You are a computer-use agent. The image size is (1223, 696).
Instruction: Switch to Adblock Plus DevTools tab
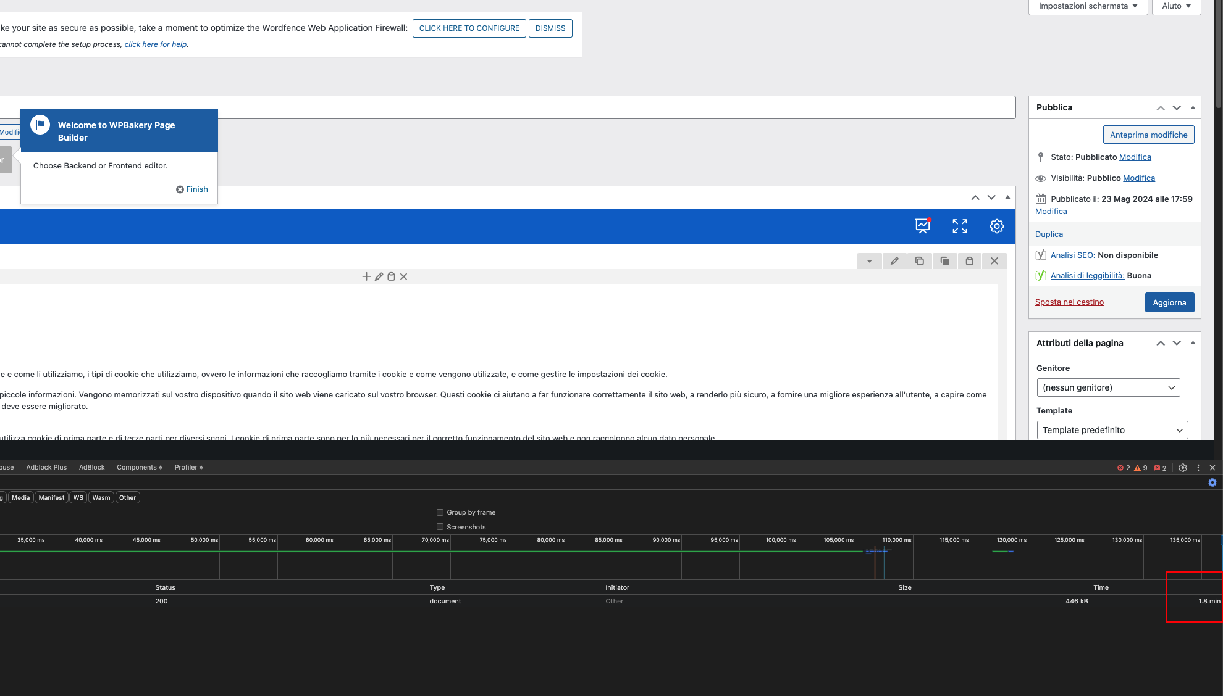(x=46, y=467)
